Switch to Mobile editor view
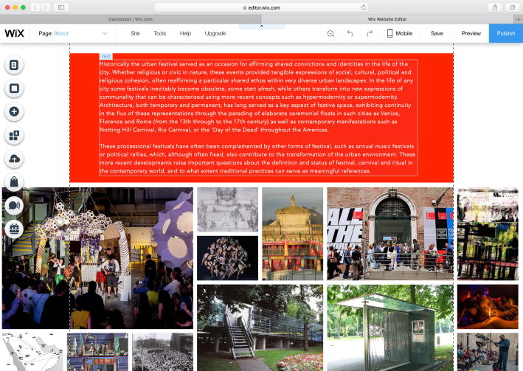This screenshot has height=371, width=523. [x=399, y=33]
